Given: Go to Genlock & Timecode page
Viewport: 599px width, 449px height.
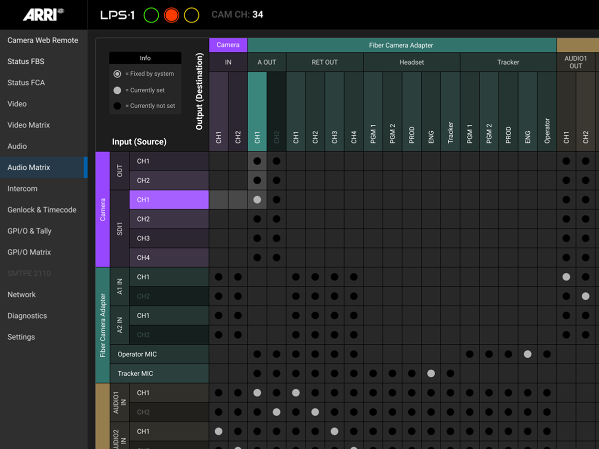Looking at the screenshot, I should [x=42, y=210].
